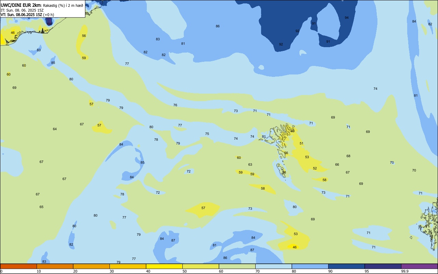This screenshot has height=274, width=438.
Task: Click the 'VT: Sun. 08.06.2025 15Z (+0 h)' line
Action: pos(27,15)
